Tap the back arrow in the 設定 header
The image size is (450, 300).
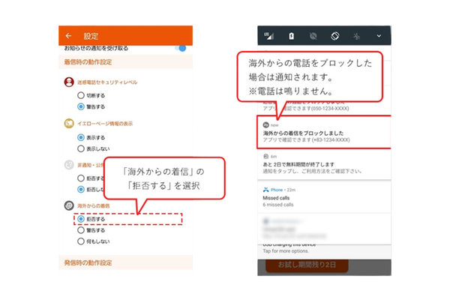pos(68,35)
